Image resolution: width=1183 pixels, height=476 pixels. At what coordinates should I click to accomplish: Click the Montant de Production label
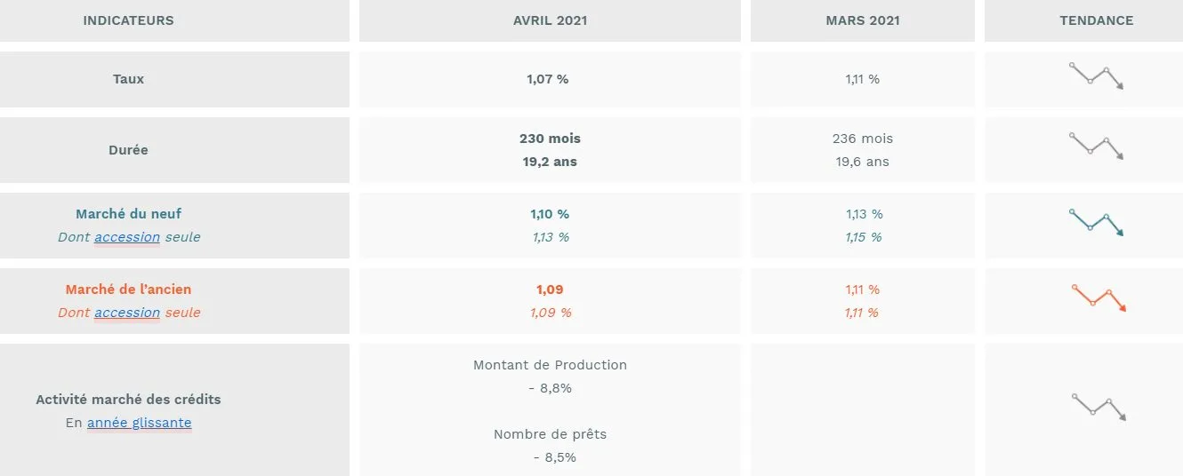pyautogui.click(x=550, y=365)
